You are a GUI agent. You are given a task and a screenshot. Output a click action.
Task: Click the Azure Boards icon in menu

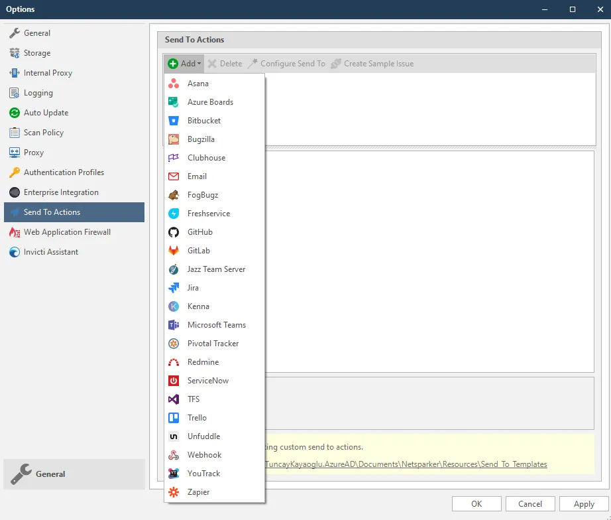tap(174, 102)
